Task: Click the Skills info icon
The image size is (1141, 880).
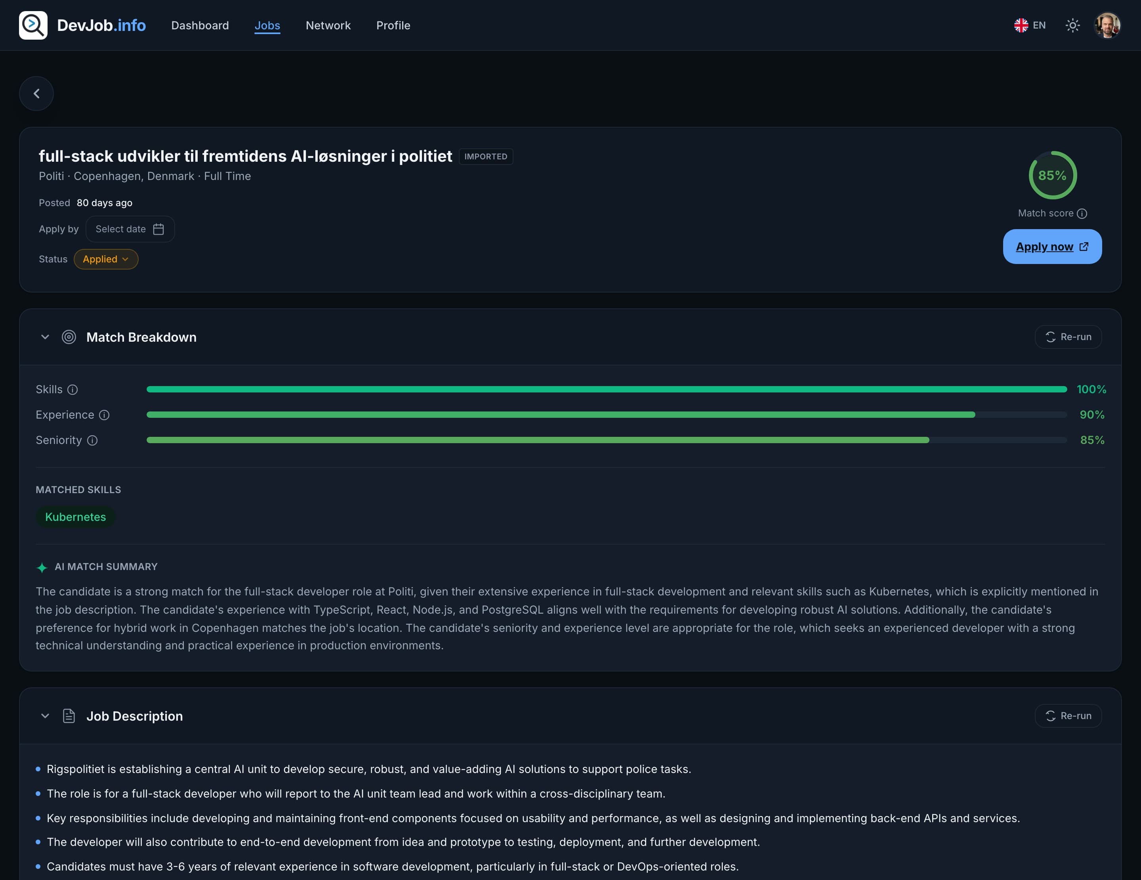Action: coord(73,389)
